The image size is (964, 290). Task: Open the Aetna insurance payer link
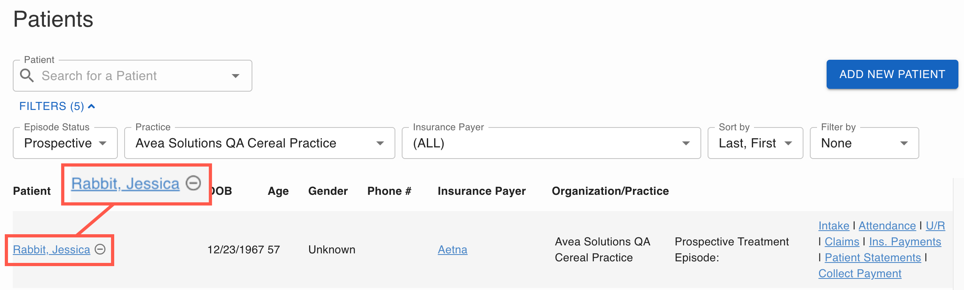click(452, 250)
